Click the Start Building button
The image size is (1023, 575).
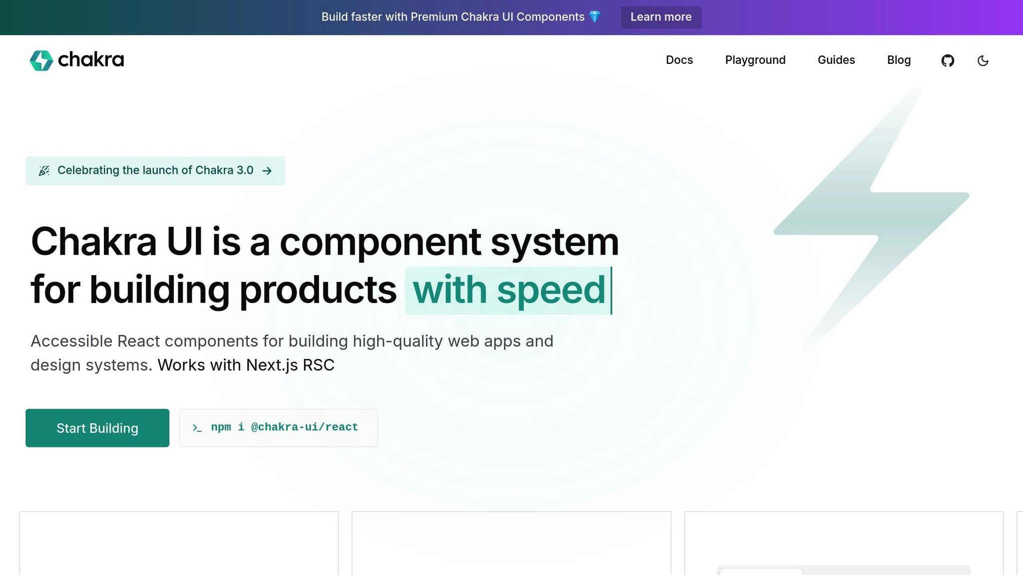97,428
